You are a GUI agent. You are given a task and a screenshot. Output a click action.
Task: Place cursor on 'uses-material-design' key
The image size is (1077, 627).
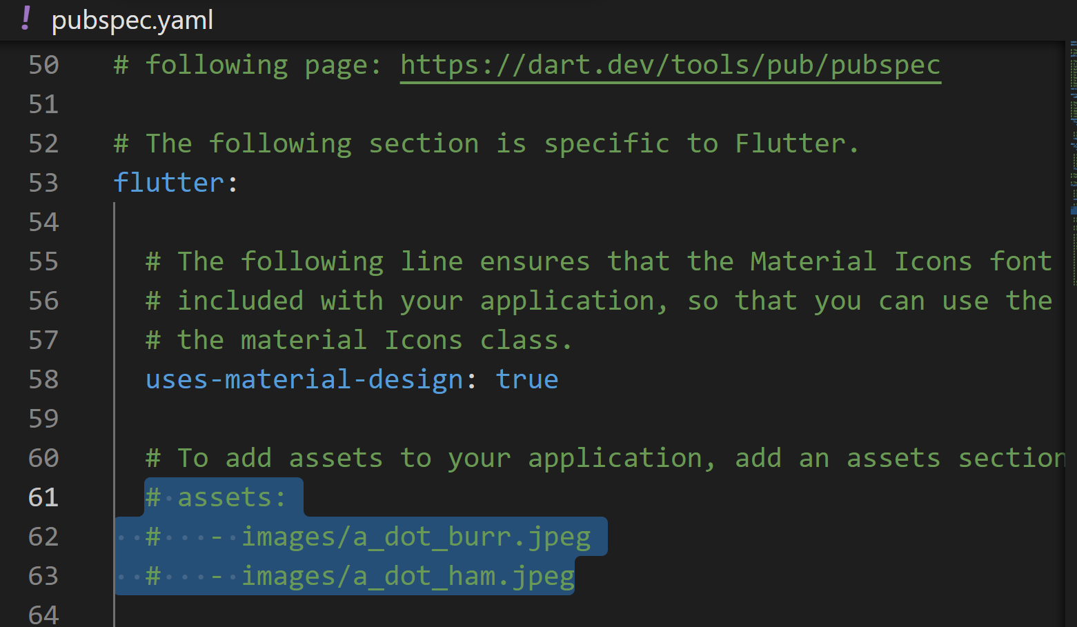304,379
